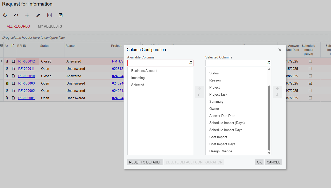The height and width of the screenshot is (188, 331).
Task: Toggle Schedule Impact checkbox in first row
Action: coord(310,61)
